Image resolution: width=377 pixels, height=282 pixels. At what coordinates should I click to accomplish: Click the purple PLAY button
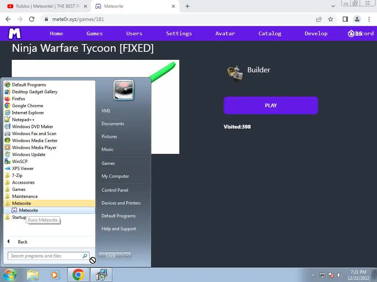point(271,105)
